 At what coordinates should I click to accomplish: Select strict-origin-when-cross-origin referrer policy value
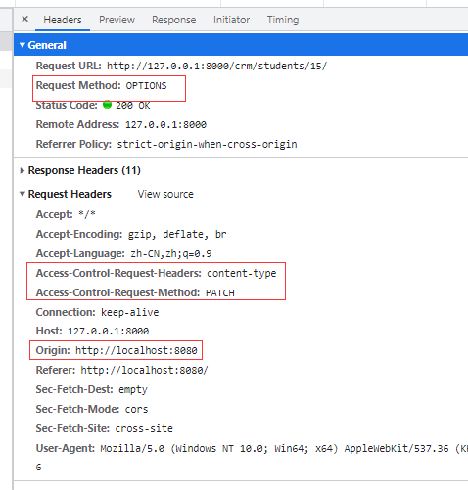[207, 144]
